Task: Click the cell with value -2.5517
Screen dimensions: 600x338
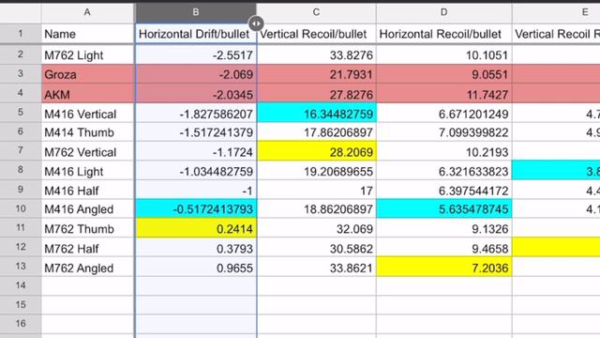Action: coord(196,55)
